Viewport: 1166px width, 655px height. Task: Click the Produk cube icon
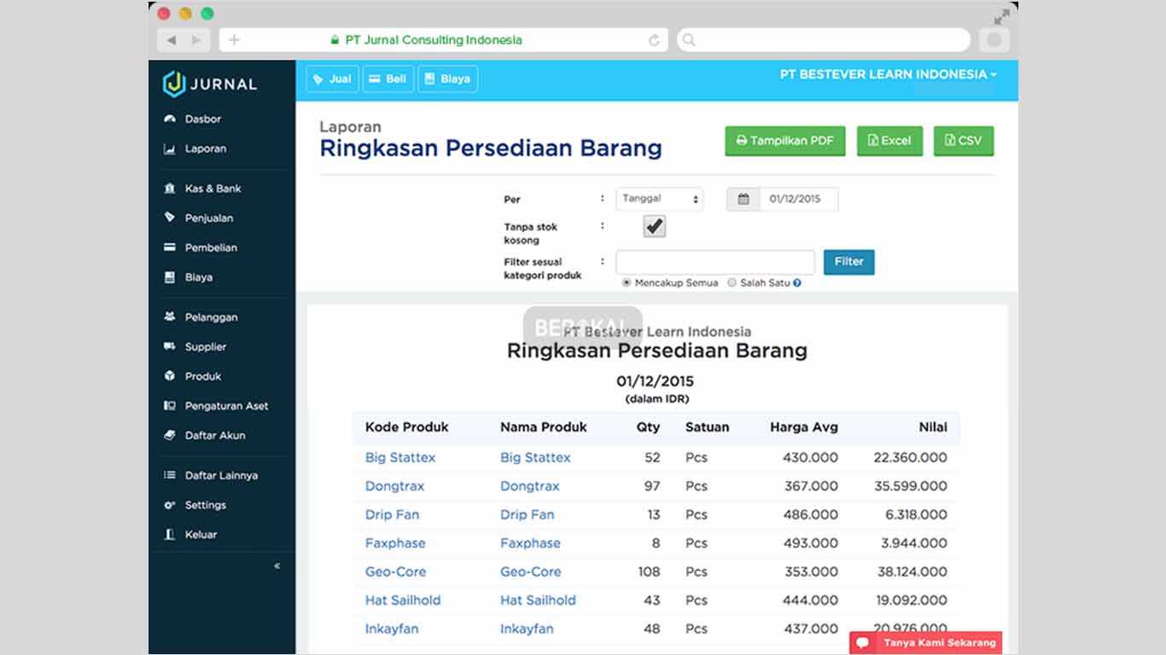pyautogui.click(x=170, y=376)
